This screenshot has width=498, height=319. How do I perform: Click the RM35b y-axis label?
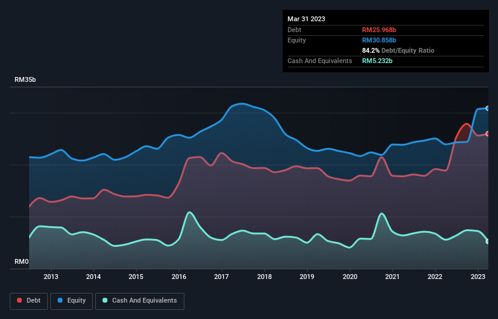coord(25,79)
